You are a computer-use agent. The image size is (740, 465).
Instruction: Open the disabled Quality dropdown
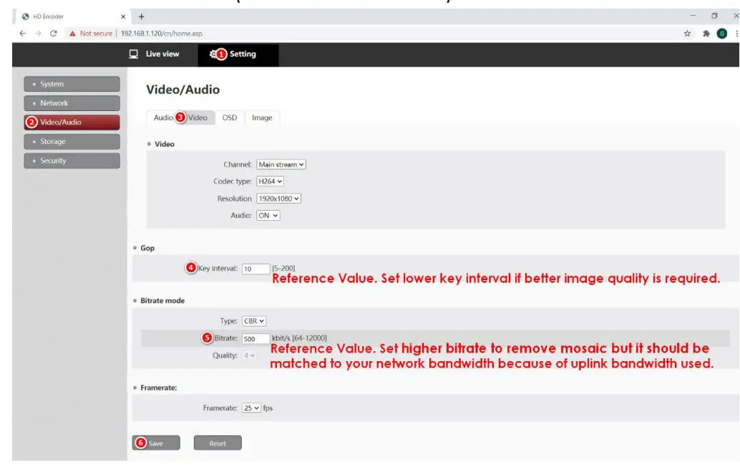pyautogui.click(x=250, y=355)
